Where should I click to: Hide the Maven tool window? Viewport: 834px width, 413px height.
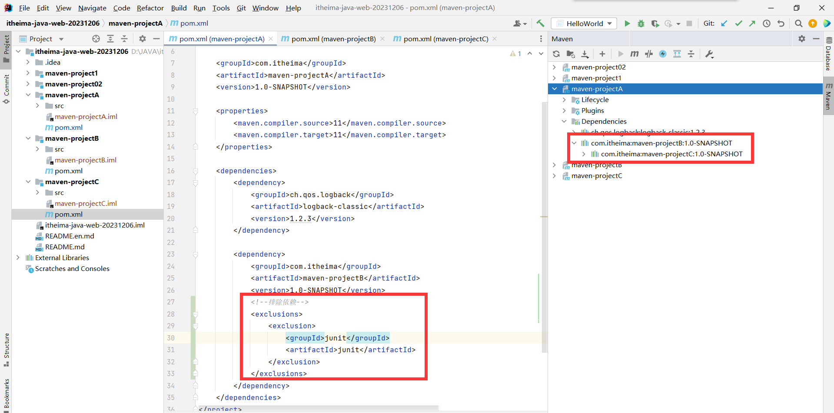(x=816, y=39)
